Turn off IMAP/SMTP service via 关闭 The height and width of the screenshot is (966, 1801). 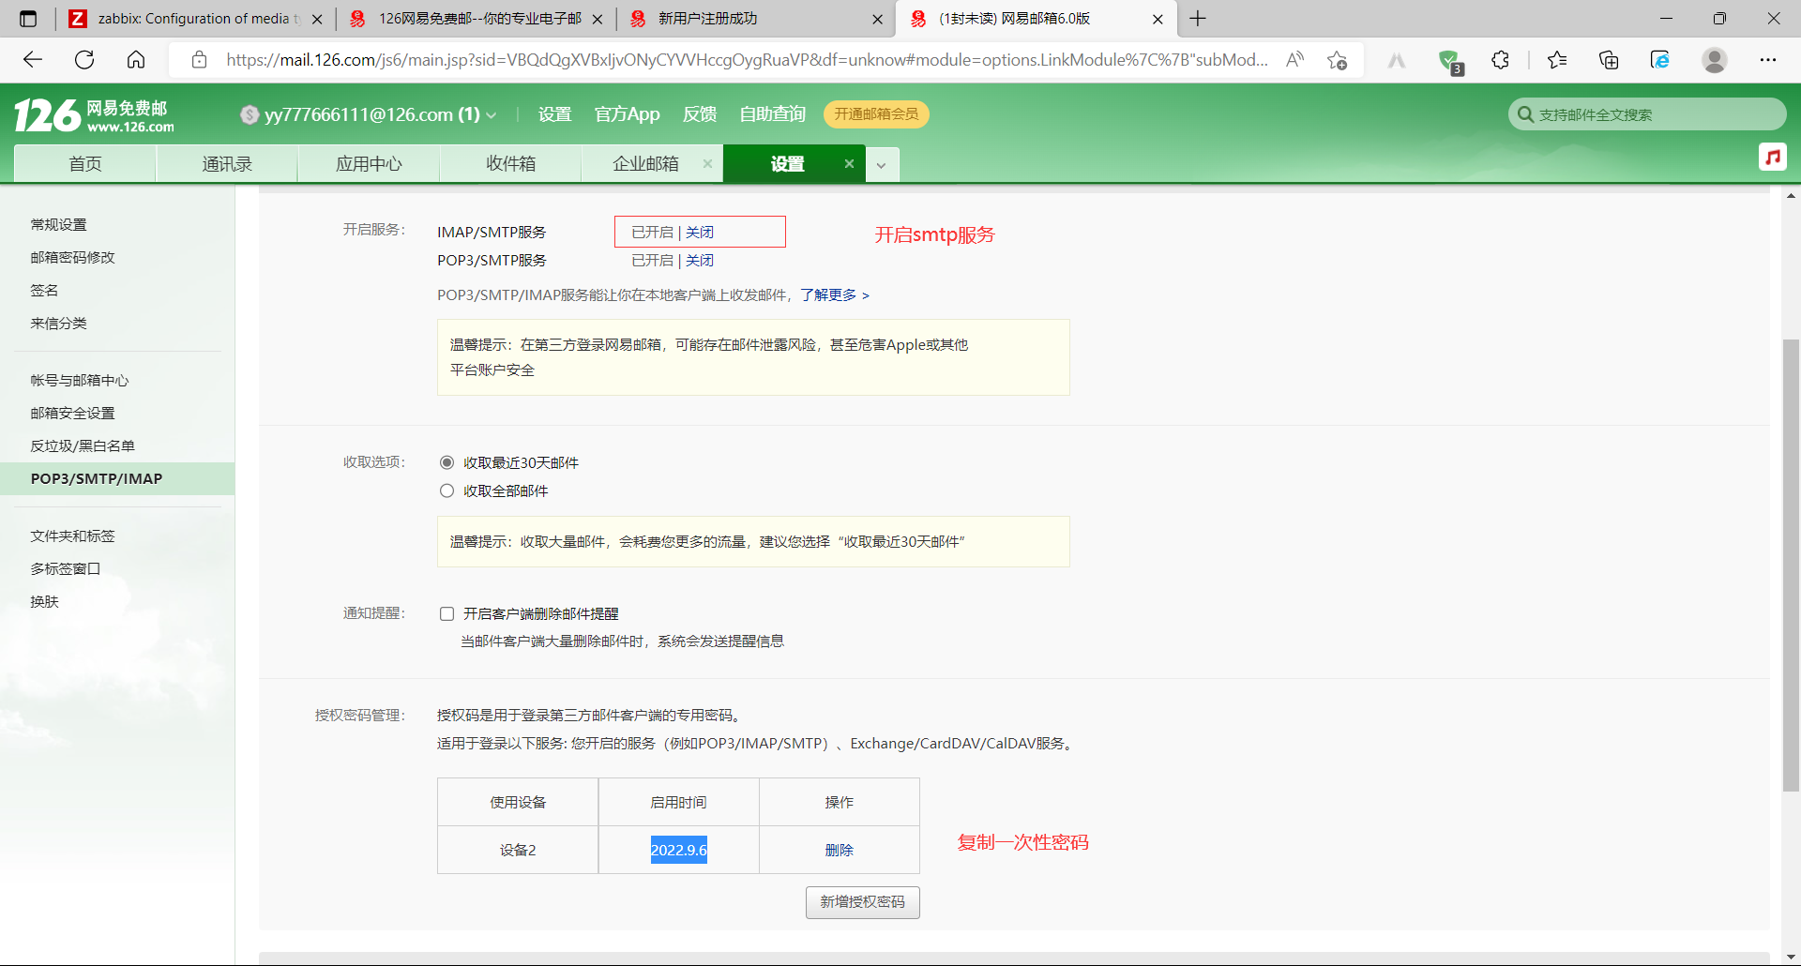(700, 232)
